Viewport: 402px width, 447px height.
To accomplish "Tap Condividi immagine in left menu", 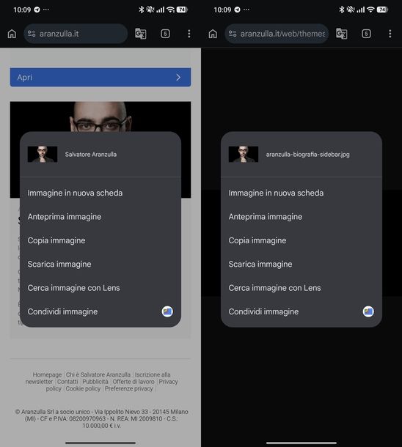I will (100, 311).
